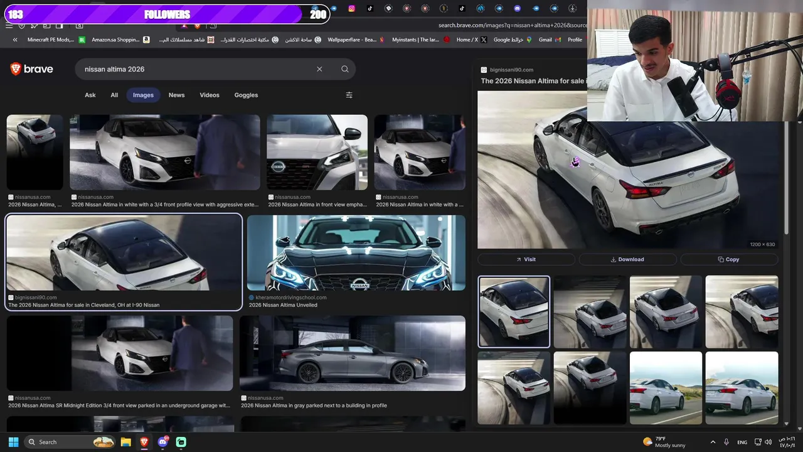Select the highlighted first thumbnail in preview panel
The width and height of the screenshot is (803, 452).
click(x=514, y=311)
